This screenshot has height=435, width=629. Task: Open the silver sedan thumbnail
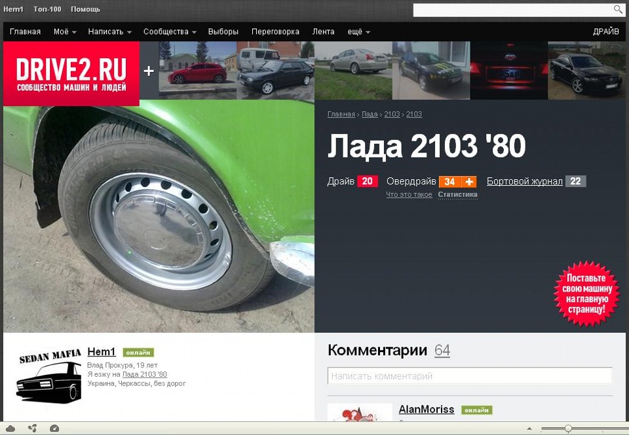point(353,71)
